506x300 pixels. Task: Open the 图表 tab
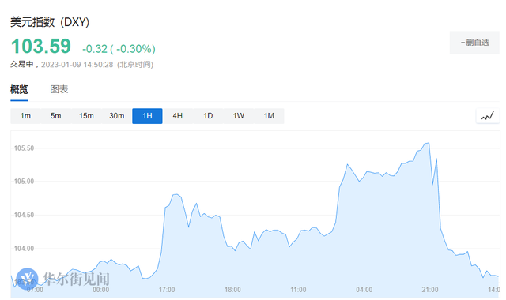pyautogui.click(x=59, y=89)
